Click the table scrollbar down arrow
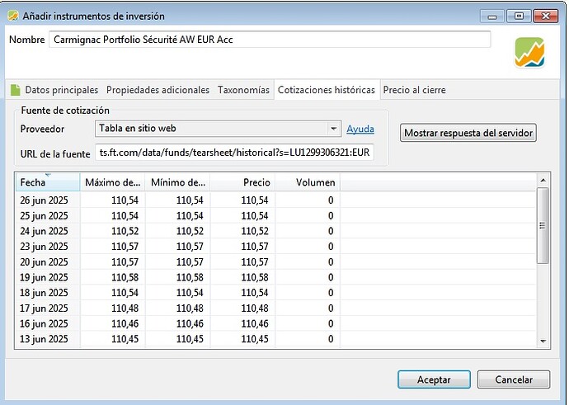569x405 pixels. coord(543,341)
